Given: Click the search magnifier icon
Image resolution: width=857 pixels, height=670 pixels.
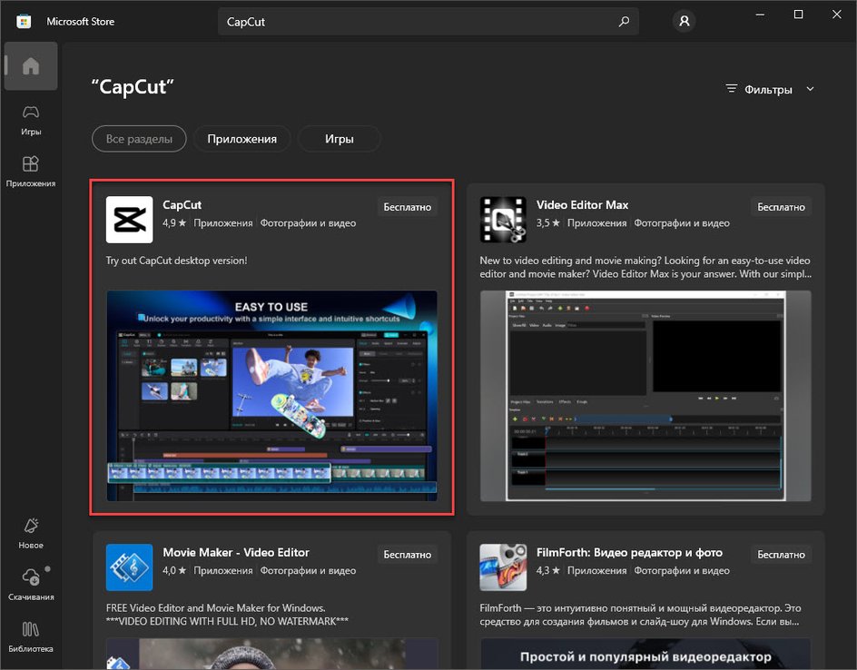Looking at the screenshot, I should pos(624,22).
